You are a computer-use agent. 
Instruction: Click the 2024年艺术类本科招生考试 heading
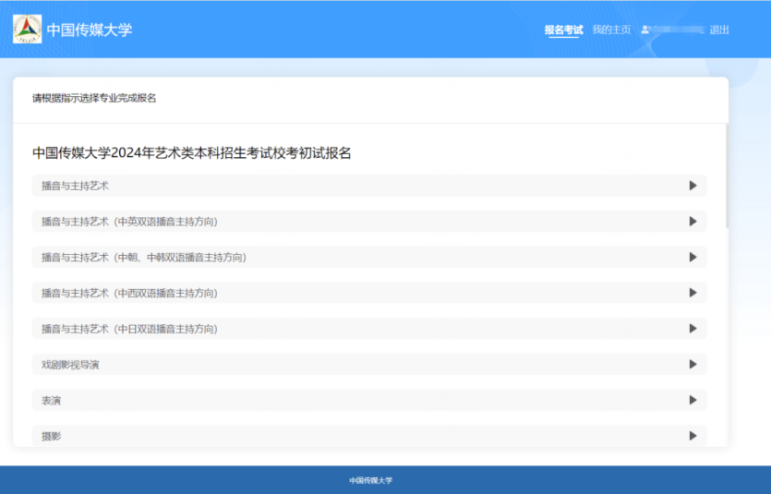coord(192,153)
